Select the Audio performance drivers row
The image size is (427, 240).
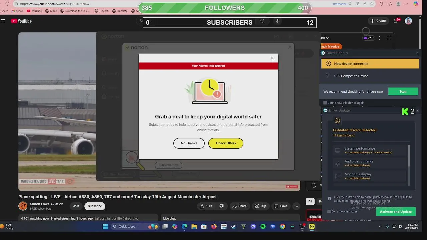tap(370, 163)
